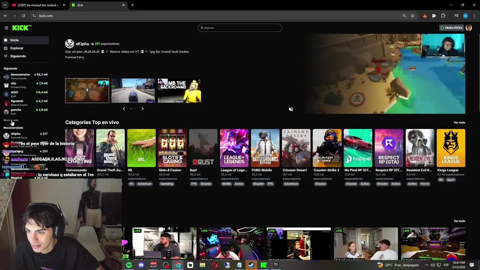This screenshot has width=480, height=270.
Task: Select the racing game carousel thumbnail
Action: (x=133, y=90)
